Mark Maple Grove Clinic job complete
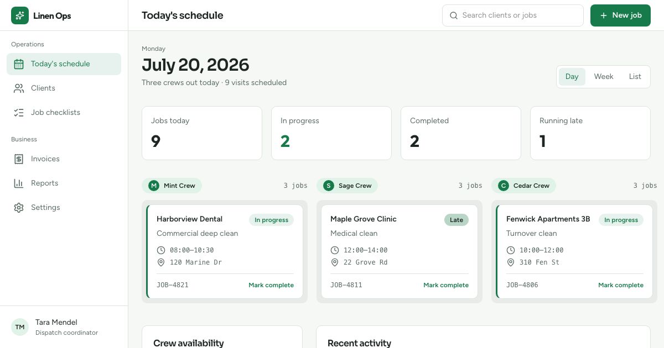Image resolution: width=664 pixels, height=348 pixels. pos(446,286)
